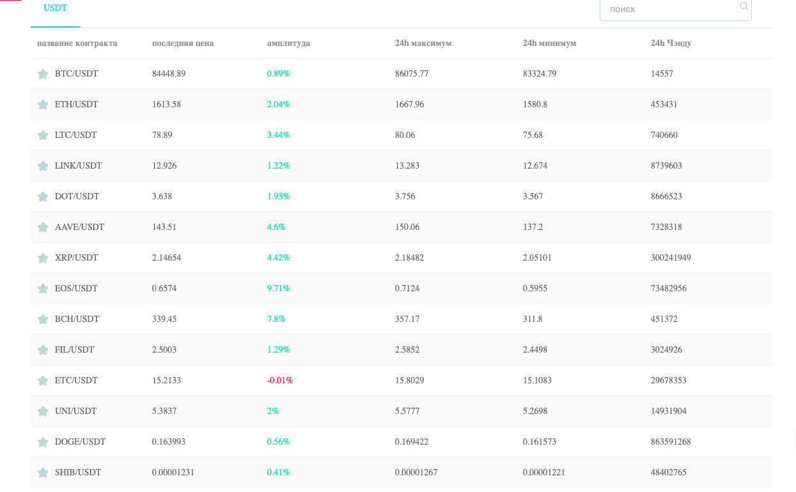Go to the BCH/USDT pair
The image size is (796, 492).
pos(77,319)
